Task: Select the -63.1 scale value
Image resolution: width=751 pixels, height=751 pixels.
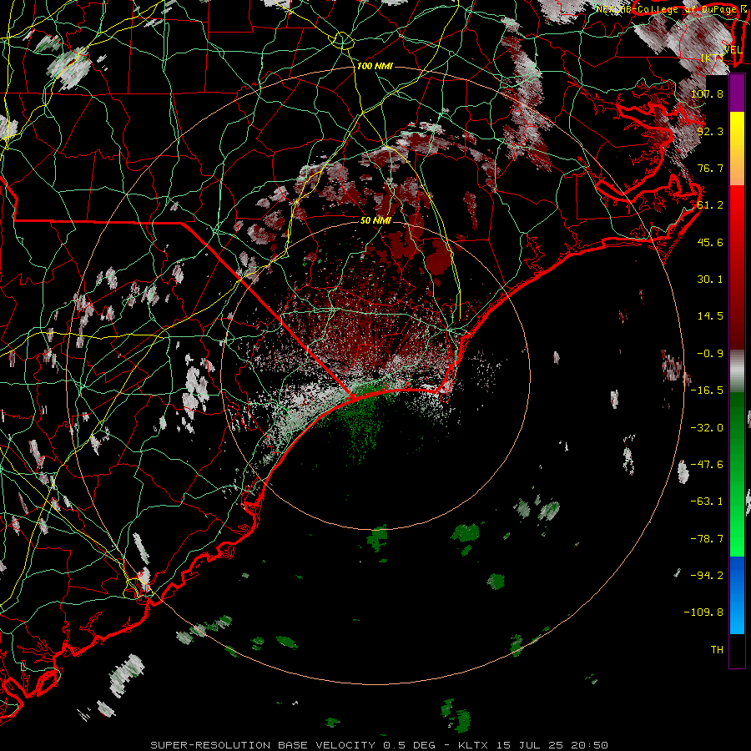Action: (707, 502)
